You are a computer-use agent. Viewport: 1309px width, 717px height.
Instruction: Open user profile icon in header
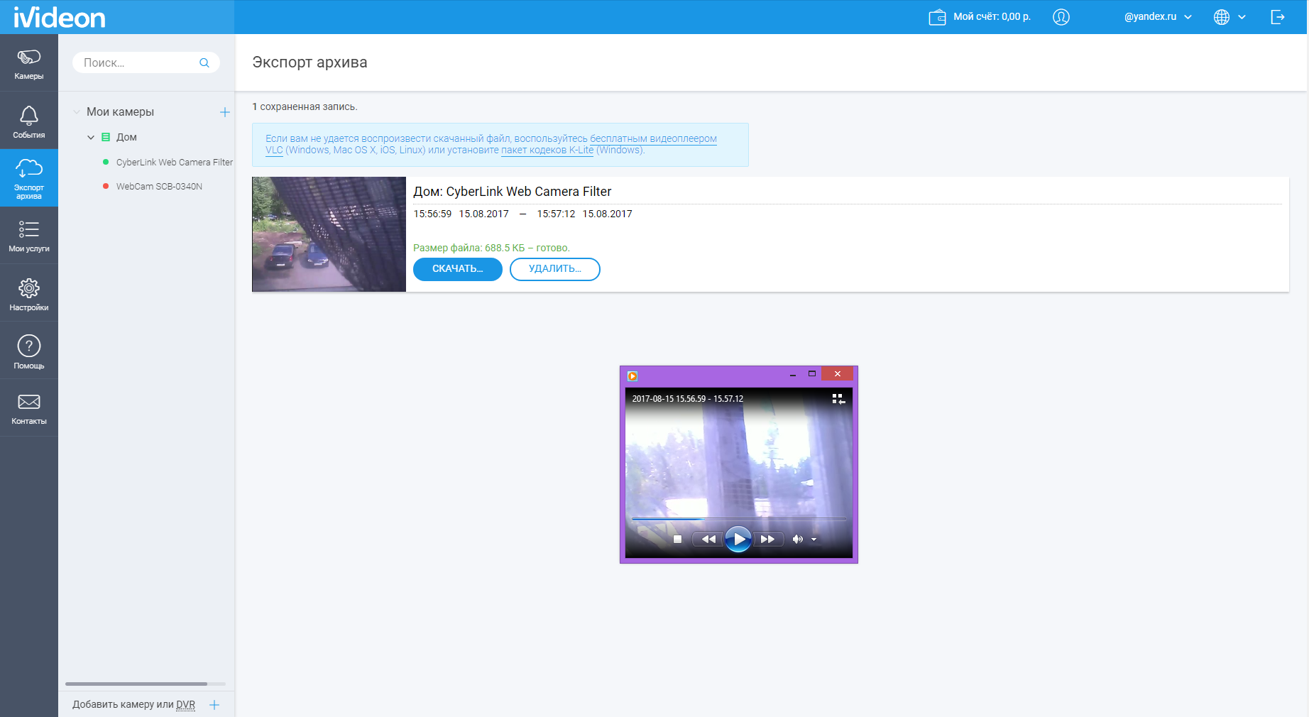(x=1061, y=17)
